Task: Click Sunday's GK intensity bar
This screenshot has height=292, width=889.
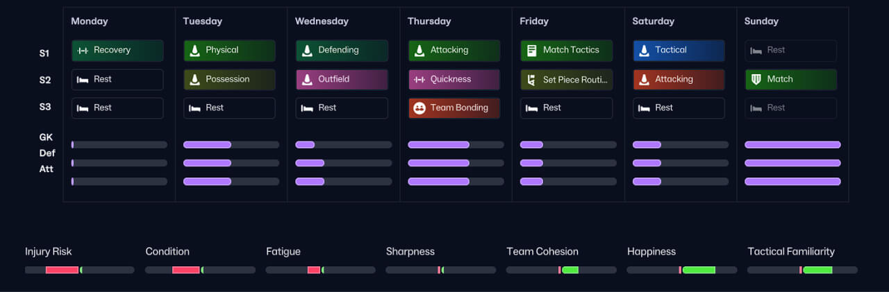Action: click(792, 145)
